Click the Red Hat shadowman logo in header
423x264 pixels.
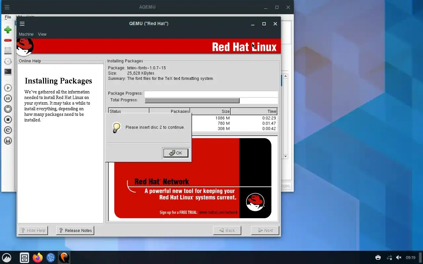(25, 47)
